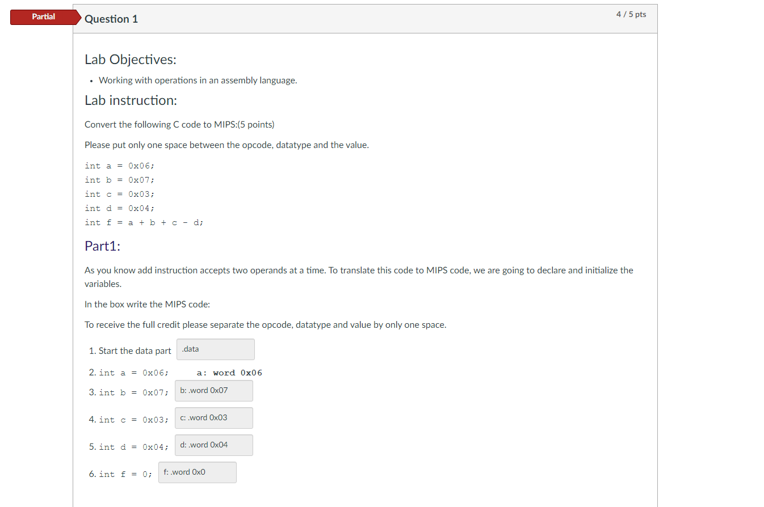Click the Lab instruction heading
The image size is (764, 507).
[131, 100]
